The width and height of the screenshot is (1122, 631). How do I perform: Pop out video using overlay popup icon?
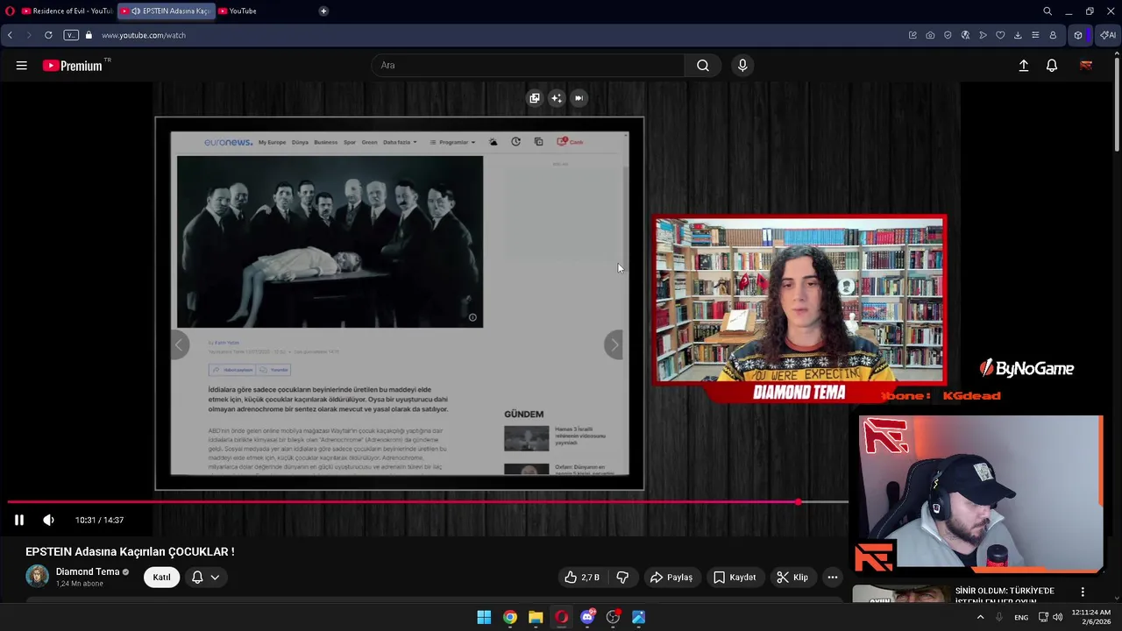click(535, 98)
